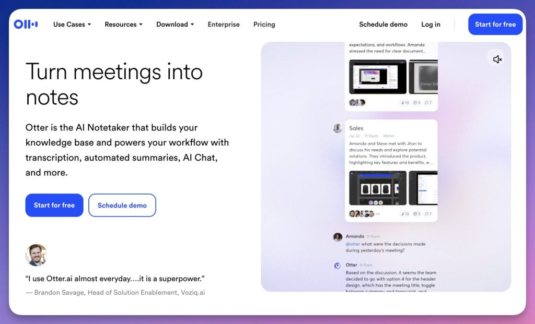Unmute the demo video sound
This screenshot has width=535, height=324.
[497, 59]
